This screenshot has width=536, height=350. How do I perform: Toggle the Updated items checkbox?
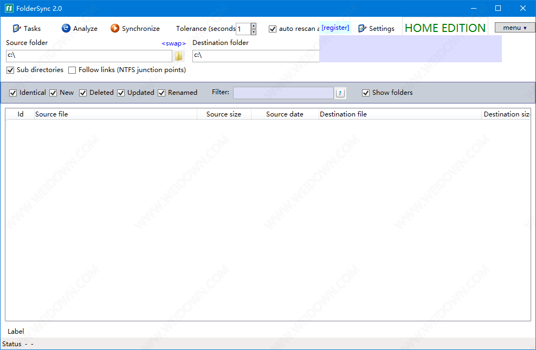[121, 93]
